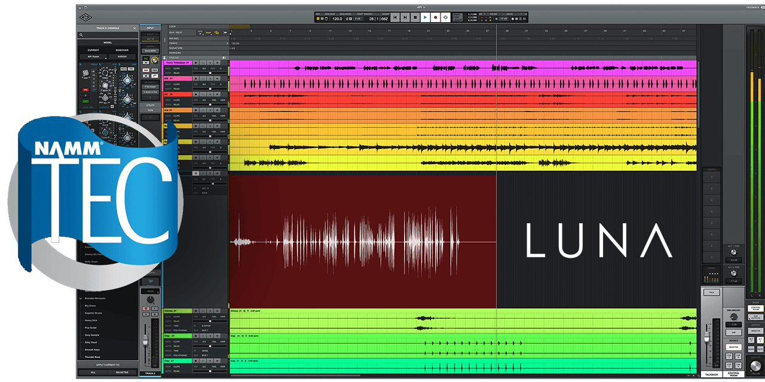Select the CONTROL ROOM show button
This screenshot has height=382, width=765.
click(755, 309)
